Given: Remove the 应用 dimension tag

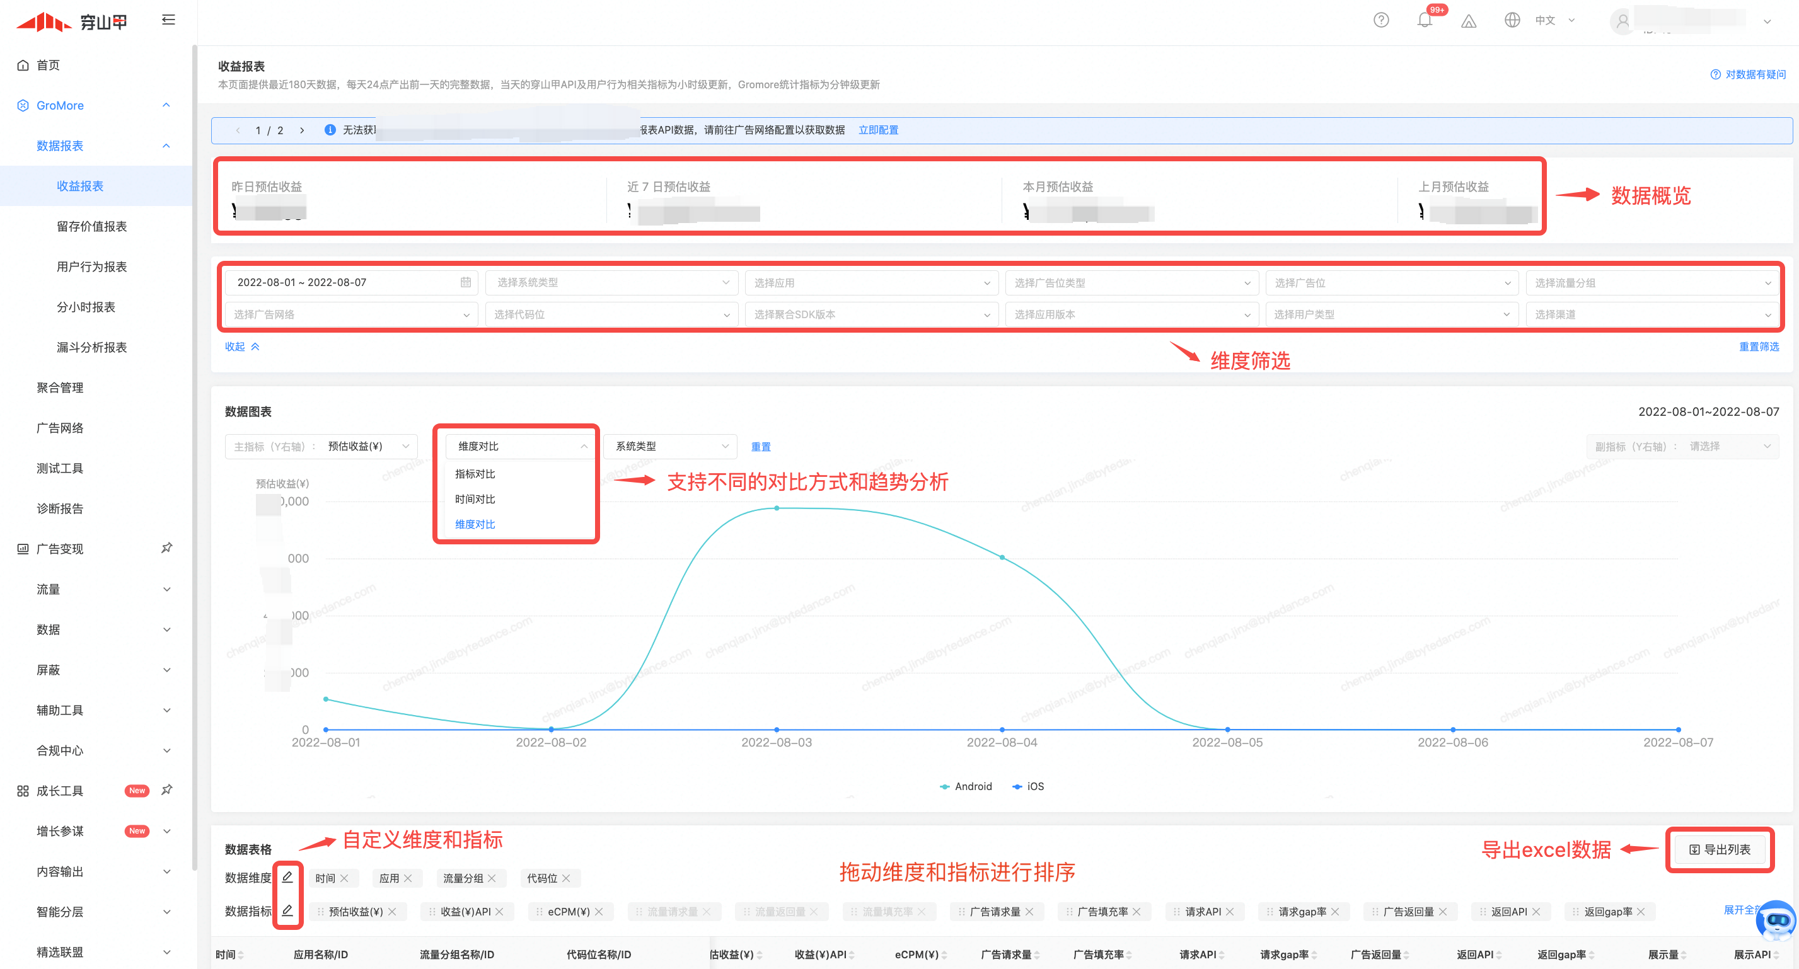Looking at the screenshot, I should tap(408, 878).
